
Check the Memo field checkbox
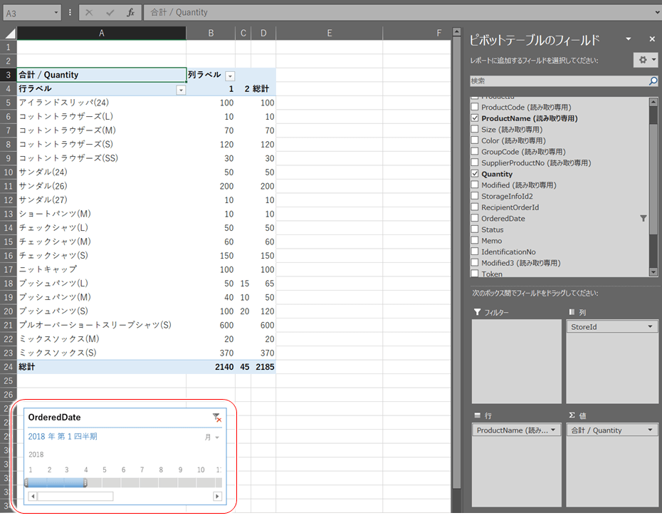pos(475,240)
